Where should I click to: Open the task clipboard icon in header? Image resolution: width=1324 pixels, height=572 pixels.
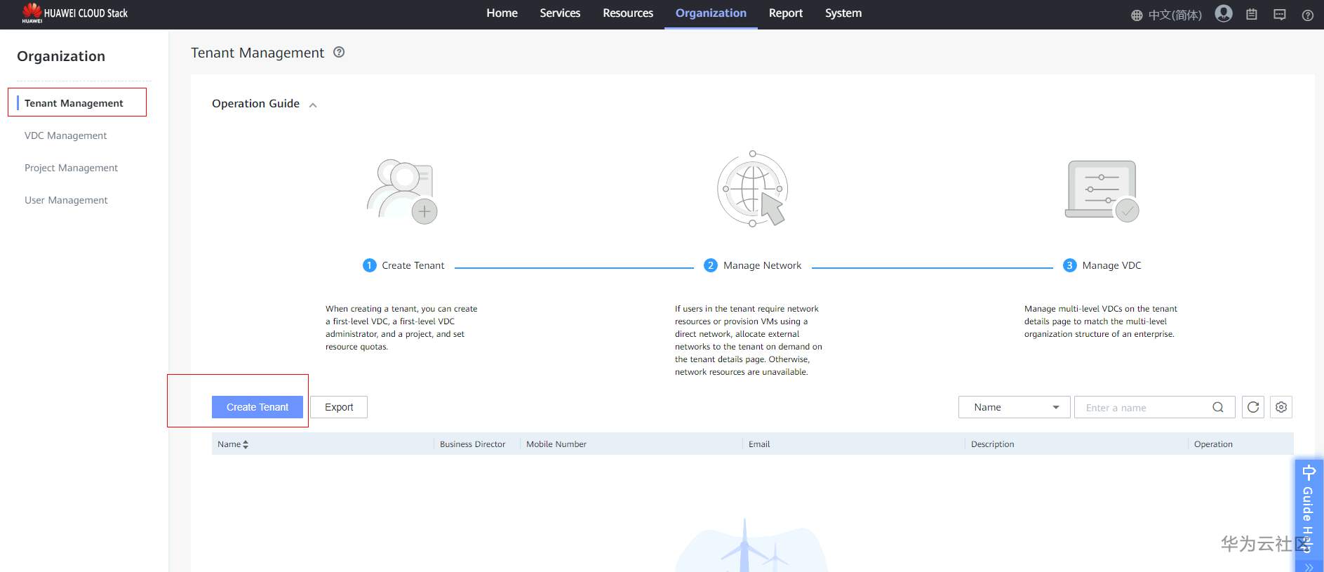point(1252,15)
